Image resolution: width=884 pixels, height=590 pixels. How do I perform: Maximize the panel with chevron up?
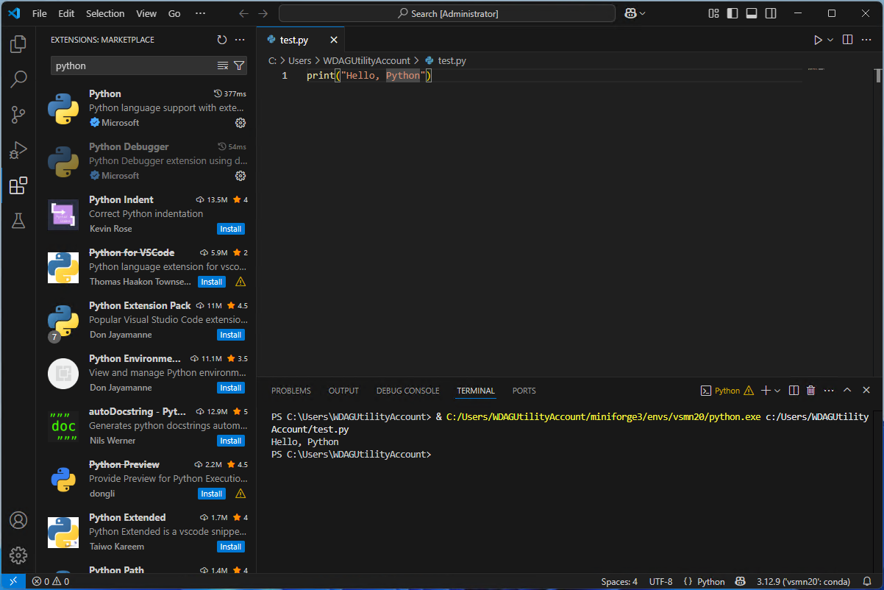coord(847,391)
